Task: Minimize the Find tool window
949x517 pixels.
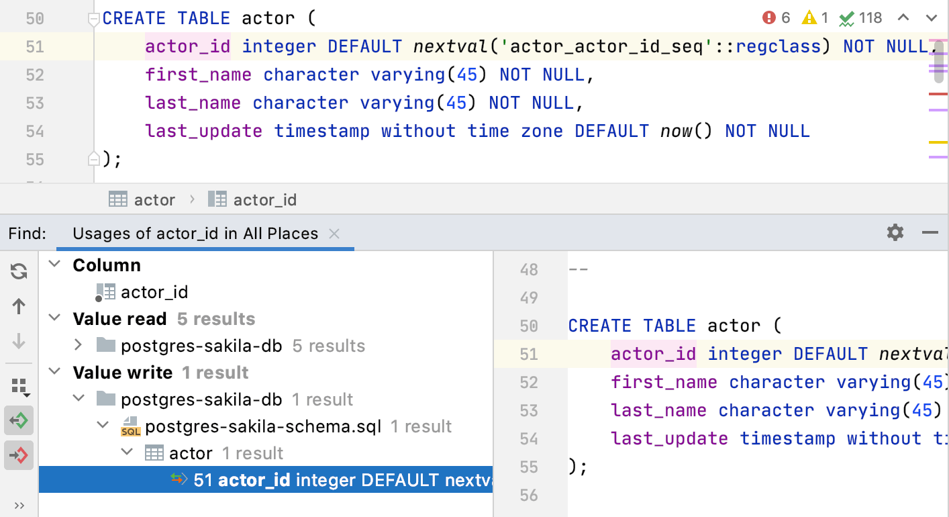Action: (x=930, y=233)
